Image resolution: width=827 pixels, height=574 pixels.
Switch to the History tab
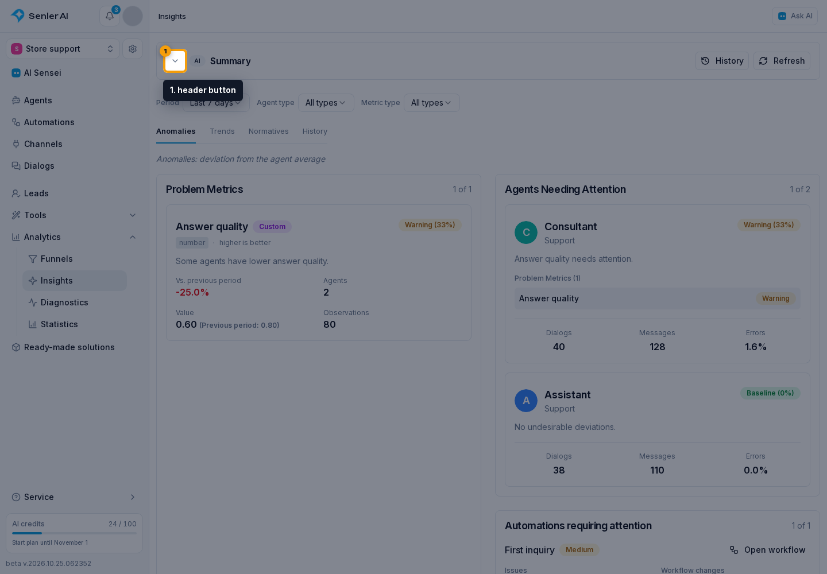pos(315,131)
